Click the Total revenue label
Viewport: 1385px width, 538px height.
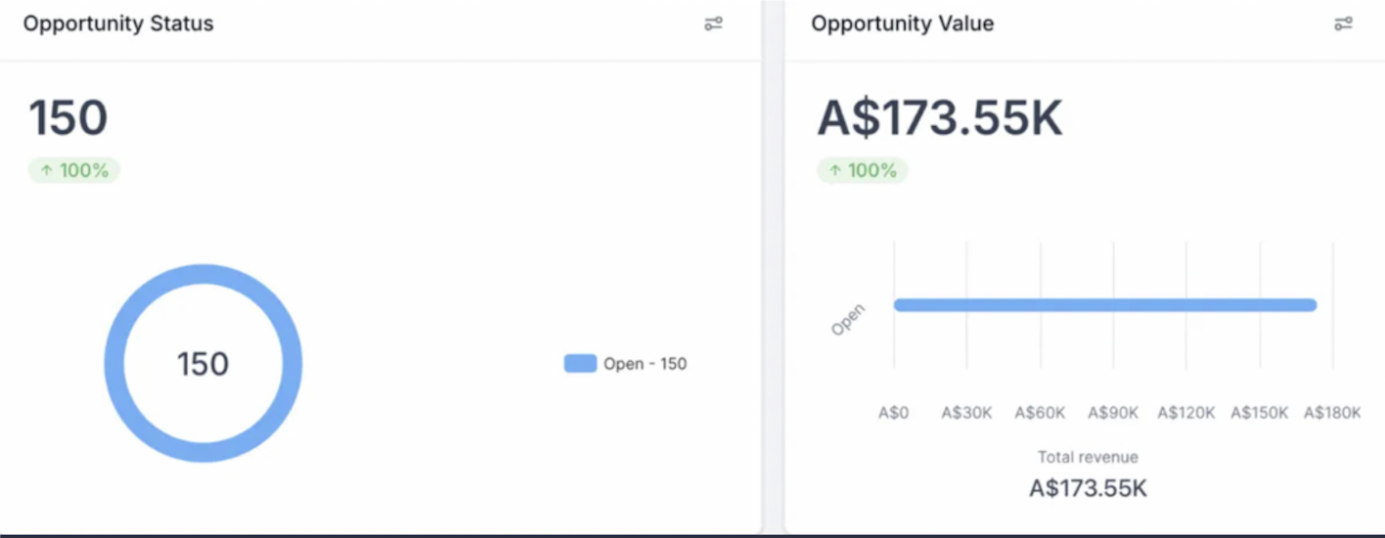point(1088,457)
